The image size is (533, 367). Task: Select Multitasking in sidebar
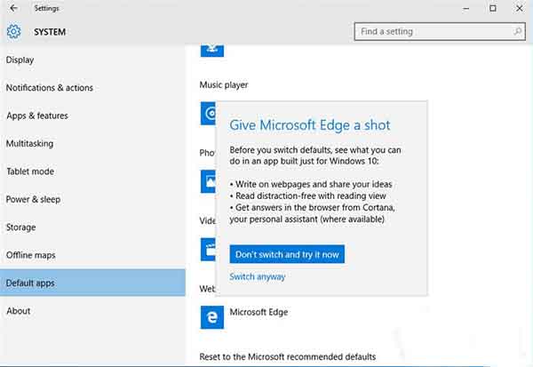click(x=29, y=144)
